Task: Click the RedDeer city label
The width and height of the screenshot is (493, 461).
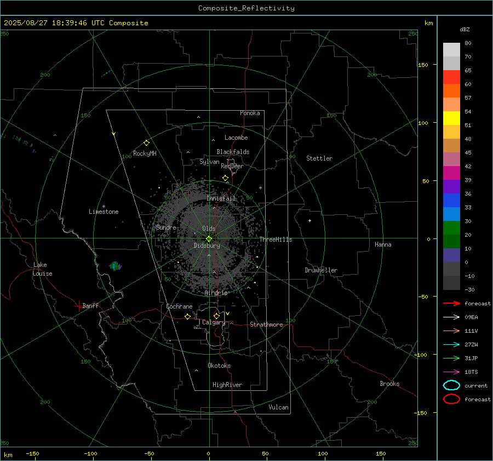Action: click(232, 166)
